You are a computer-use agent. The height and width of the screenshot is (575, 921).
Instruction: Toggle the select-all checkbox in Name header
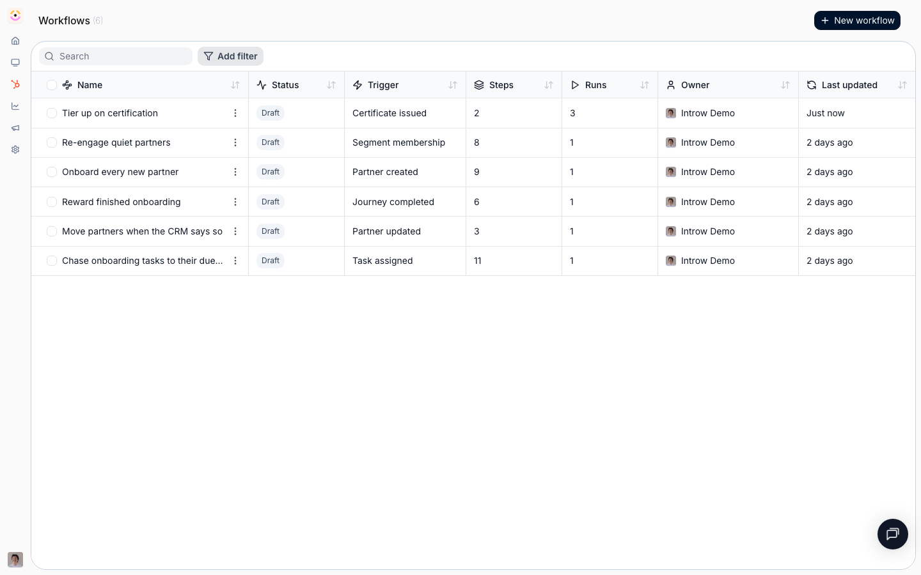[52, 85]
